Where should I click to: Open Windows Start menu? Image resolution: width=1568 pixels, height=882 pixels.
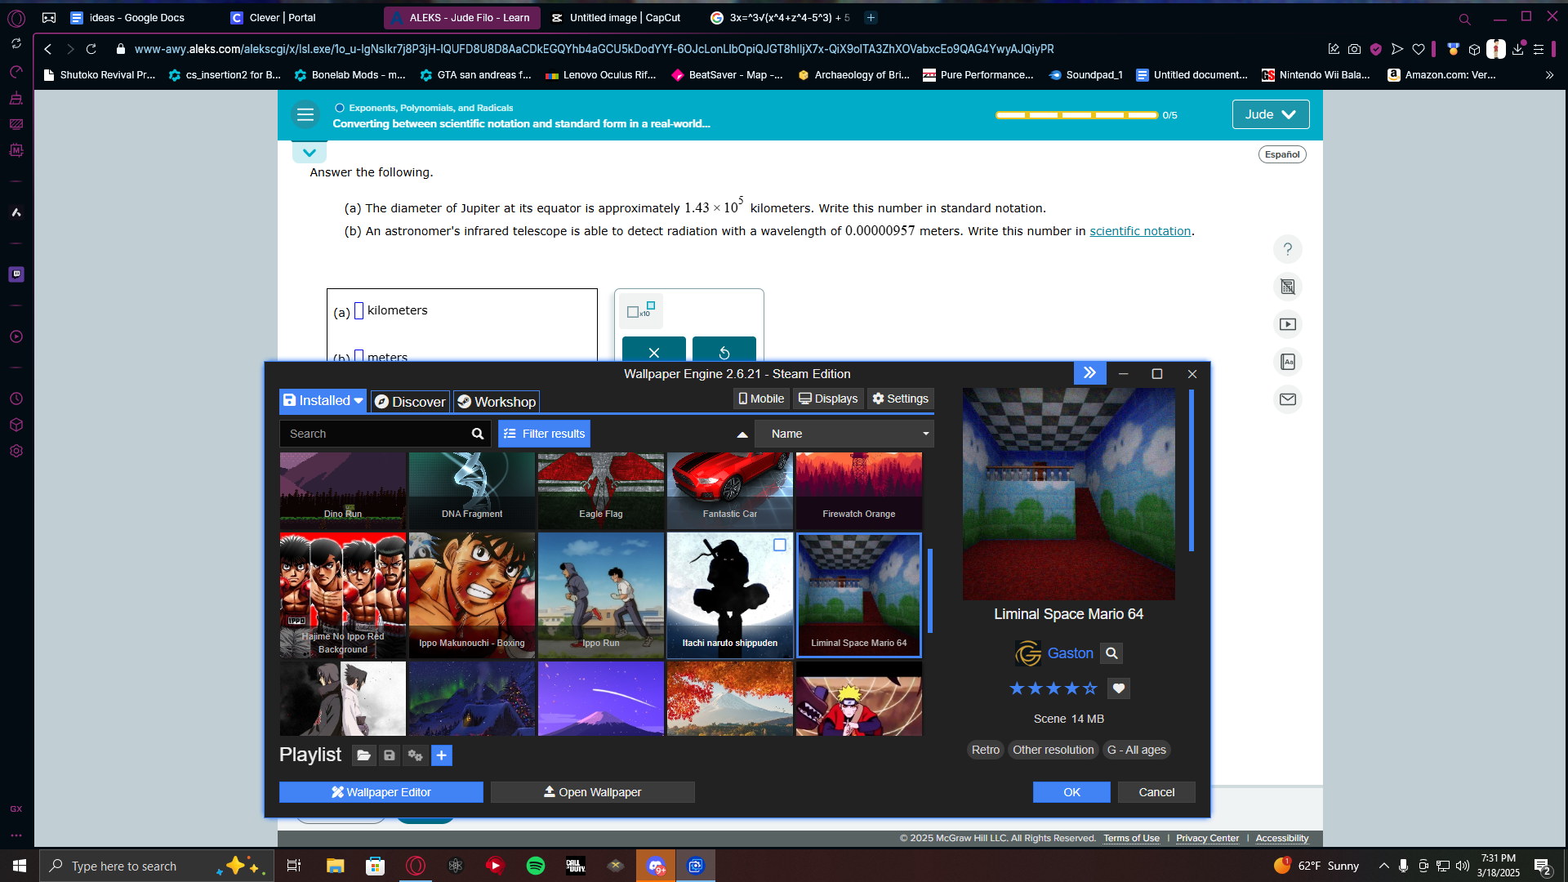click(x=20, y=866)
